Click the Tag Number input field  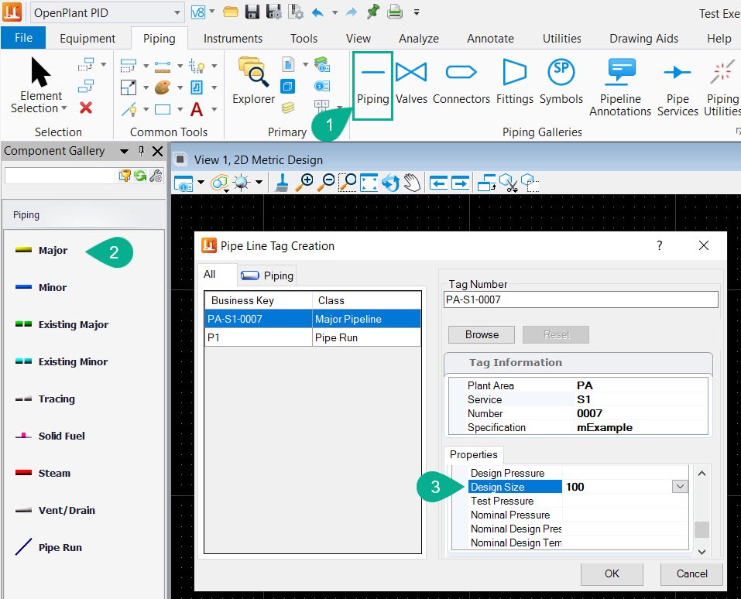[581, 299]
